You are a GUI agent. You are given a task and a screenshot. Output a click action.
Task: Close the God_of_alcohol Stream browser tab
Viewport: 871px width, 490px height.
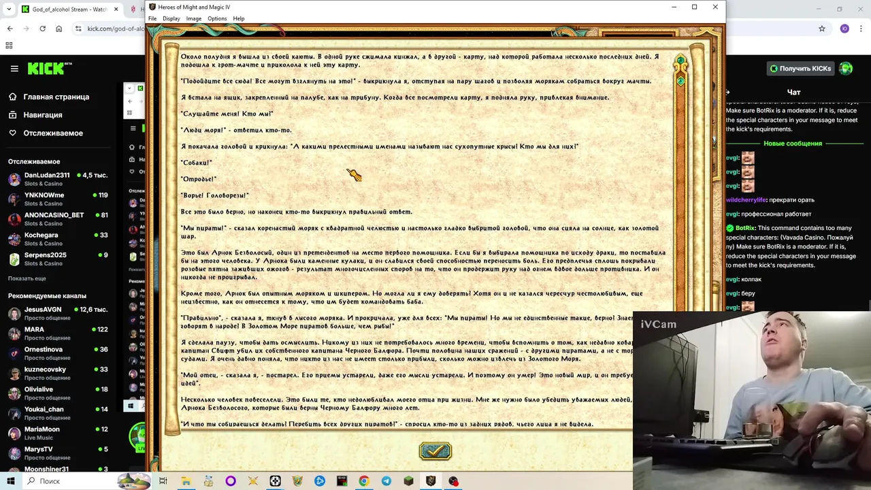pos(116,10)
